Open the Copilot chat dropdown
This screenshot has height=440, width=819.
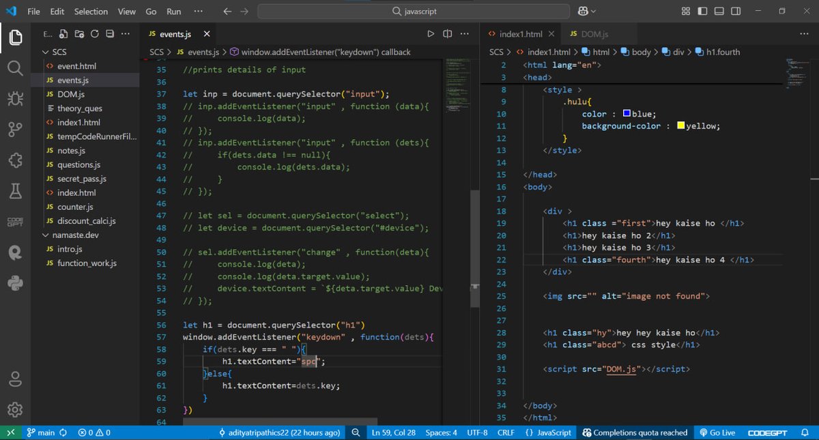tap(593, 12)
